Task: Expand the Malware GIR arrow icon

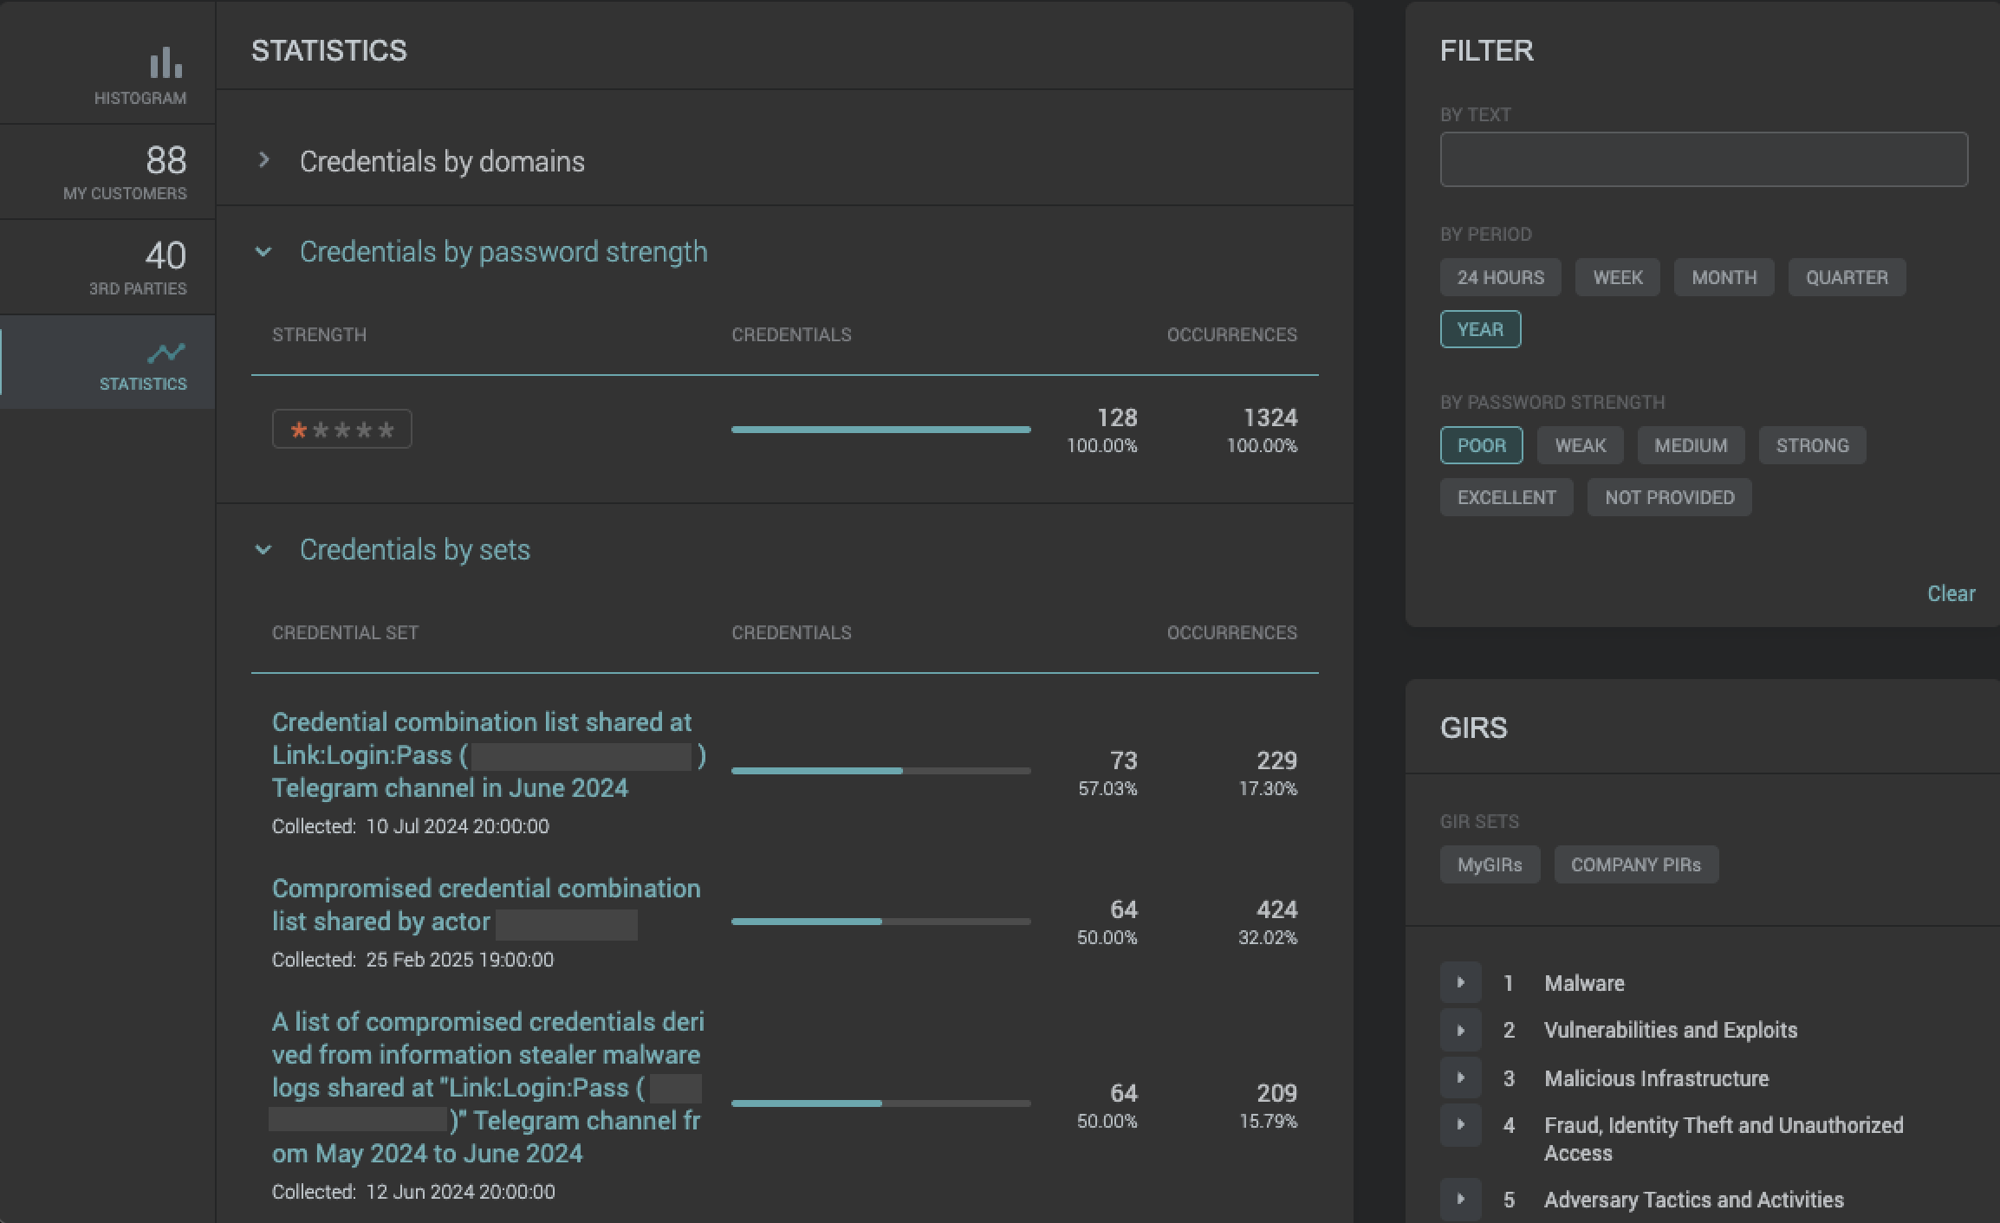Action: [1460, 983]
